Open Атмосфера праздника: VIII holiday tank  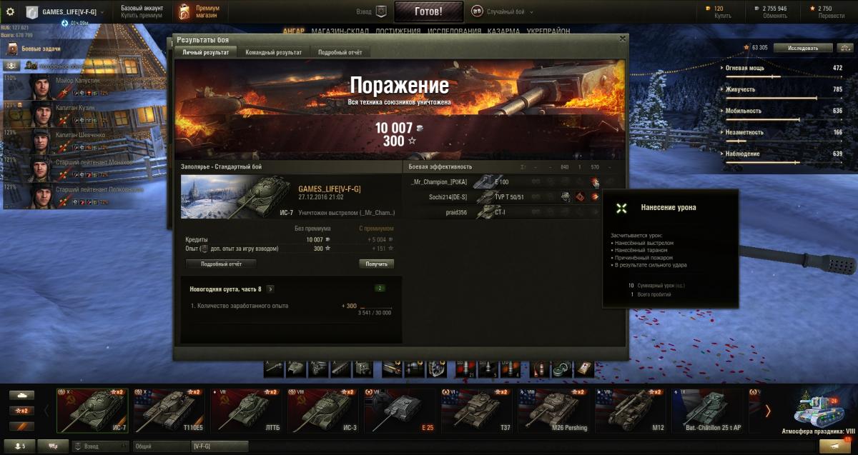pos(817,411)
